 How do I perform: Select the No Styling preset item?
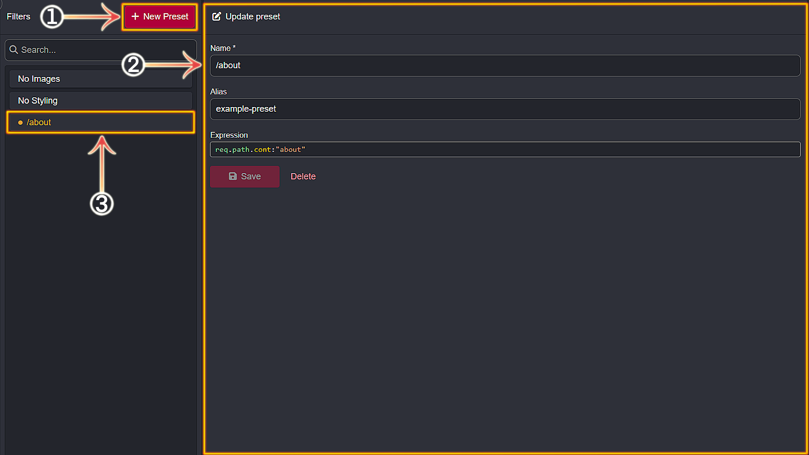(x=101, y=100)
